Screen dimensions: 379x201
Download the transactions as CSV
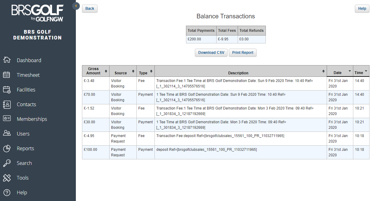point(211,53)
